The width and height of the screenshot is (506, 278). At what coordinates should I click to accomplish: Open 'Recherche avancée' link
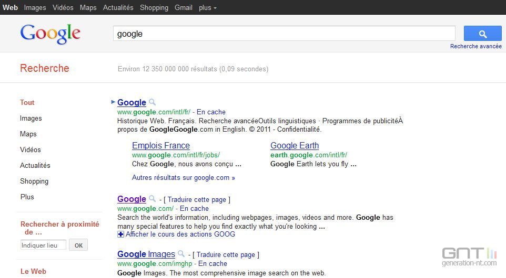475,46
